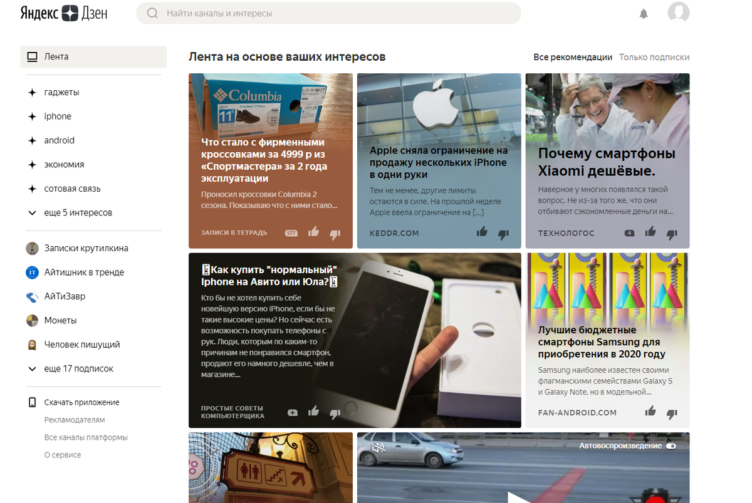Like the budget Samsung smartphones article

650,412
